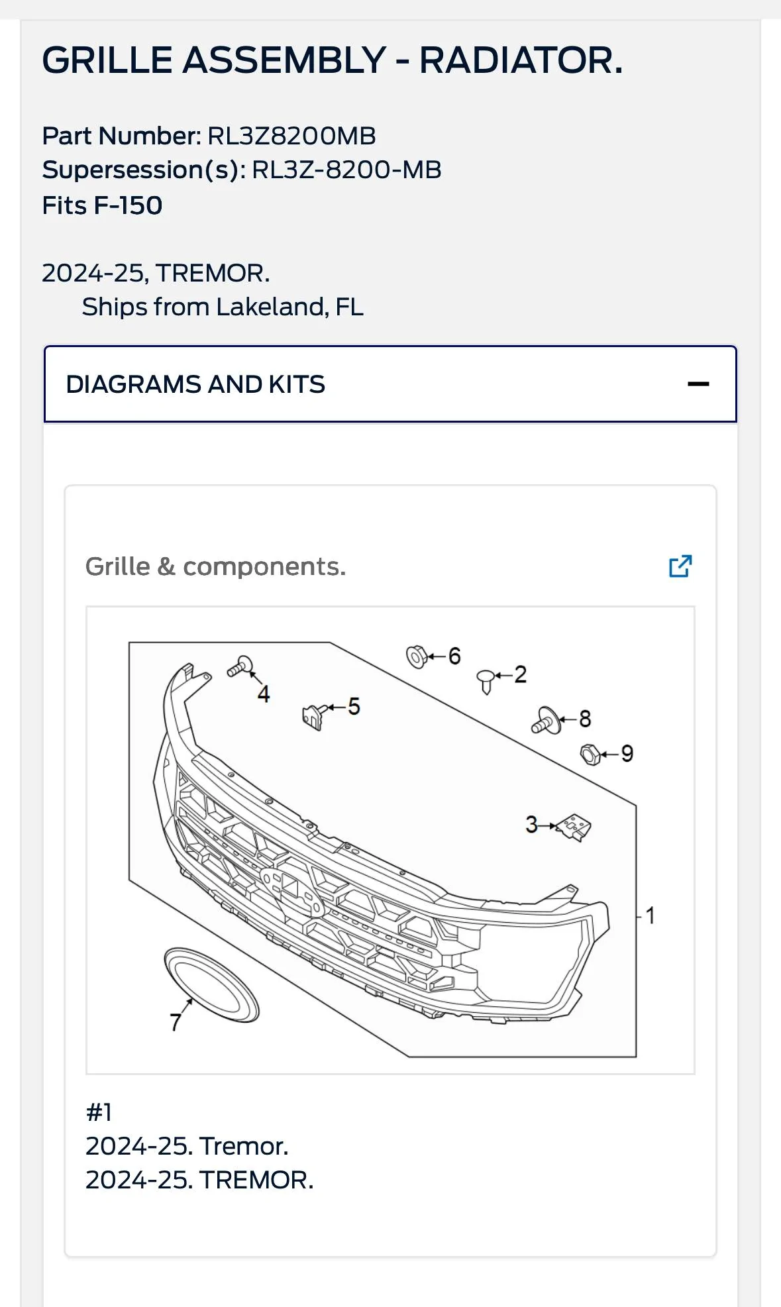
Task: Open the grille diagram in a new window
Action: click(x=680, y=566)
